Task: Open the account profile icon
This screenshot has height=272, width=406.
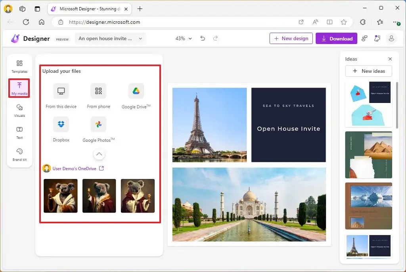Action: pos(392,38)
